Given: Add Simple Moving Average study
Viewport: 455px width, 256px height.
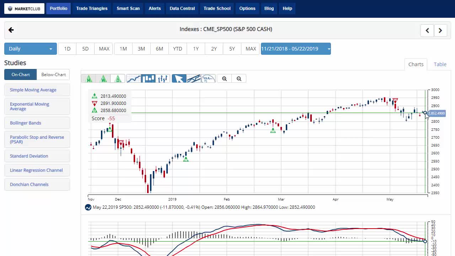Looking at the screenshot, I should (37, 90).
